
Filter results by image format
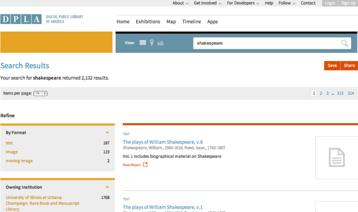[x=11, y=152]
